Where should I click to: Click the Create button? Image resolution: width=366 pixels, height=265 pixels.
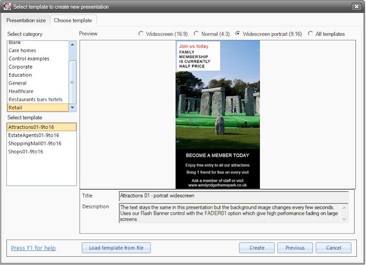(257, 248)
